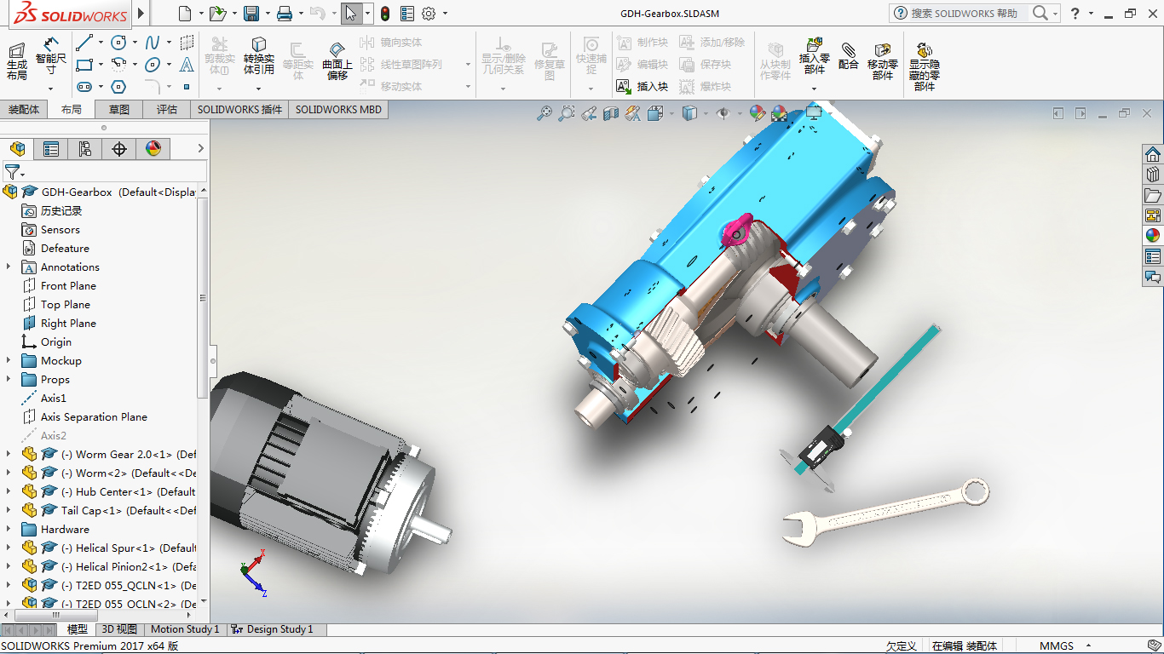This screenshot has width=1164, height=654.
Task: Click the Save icon
Action: [x=251, y=14]
